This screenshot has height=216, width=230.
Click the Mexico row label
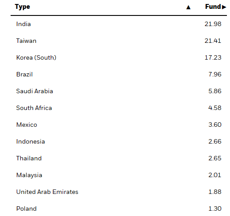click(26, 125)
